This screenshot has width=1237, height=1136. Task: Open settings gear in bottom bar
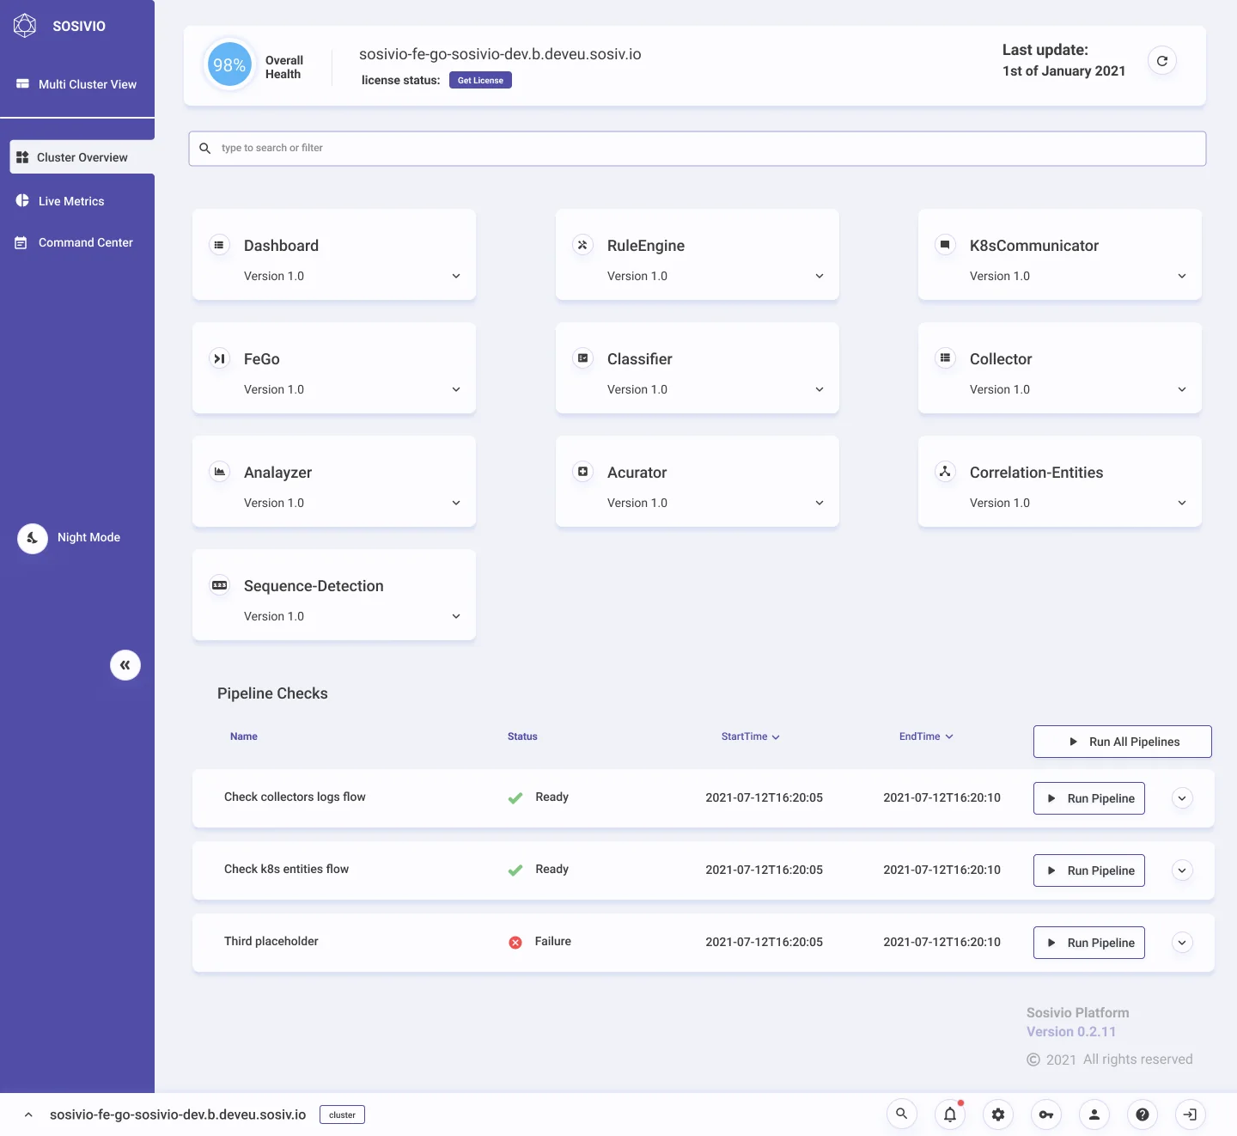(x=998, y=1115)
